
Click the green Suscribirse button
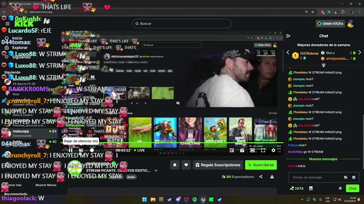tap(261, 165)
